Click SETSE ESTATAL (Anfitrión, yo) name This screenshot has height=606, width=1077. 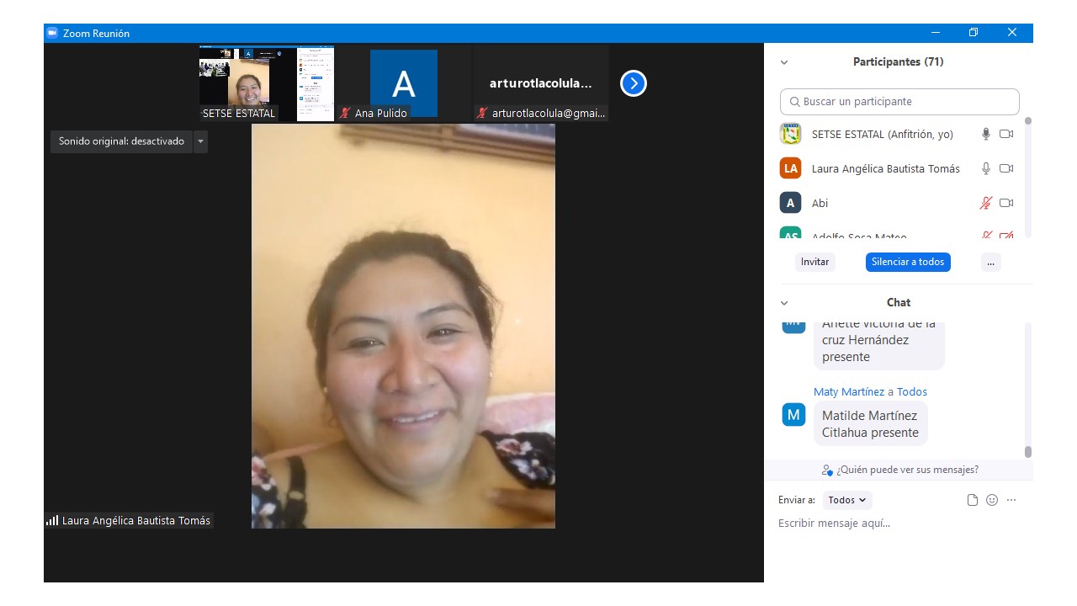coord(883,135)
